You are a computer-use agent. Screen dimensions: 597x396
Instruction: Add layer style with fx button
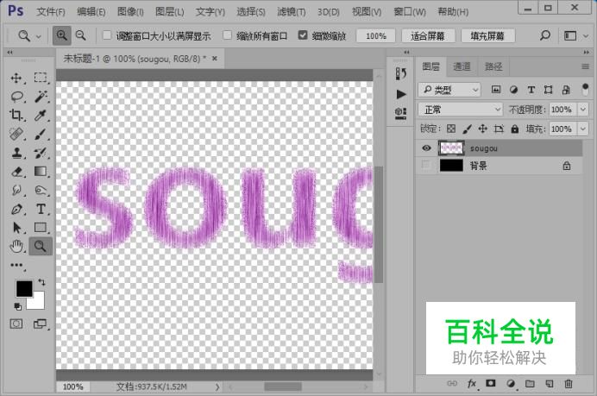tap(472, 384)
